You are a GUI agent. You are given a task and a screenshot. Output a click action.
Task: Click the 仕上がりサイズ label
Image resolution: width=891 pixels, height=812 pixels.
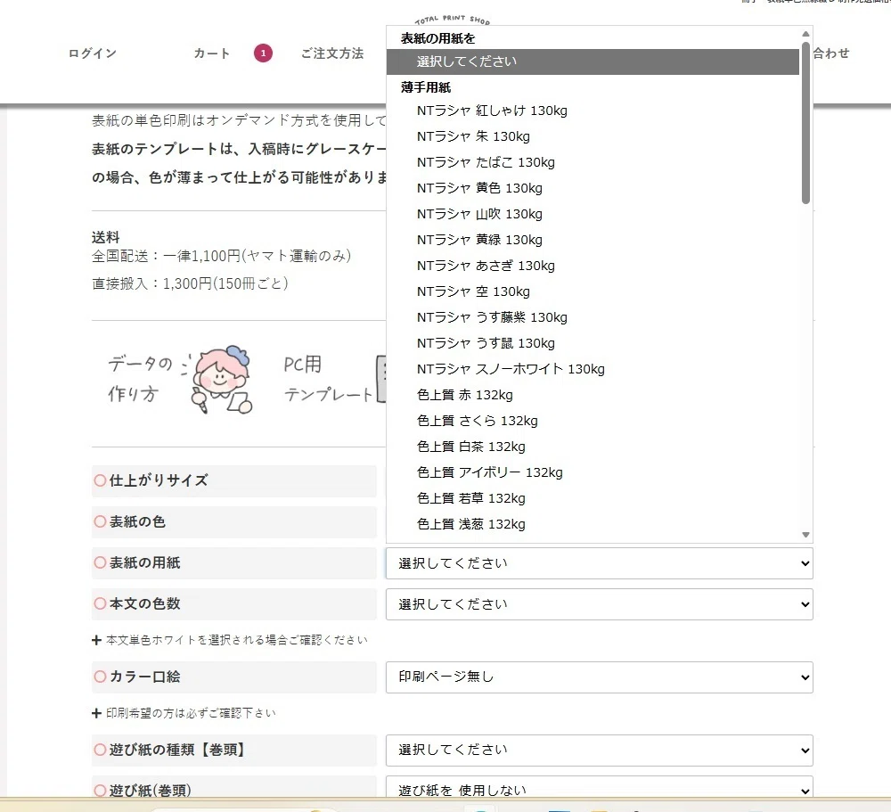pos(159,480)
